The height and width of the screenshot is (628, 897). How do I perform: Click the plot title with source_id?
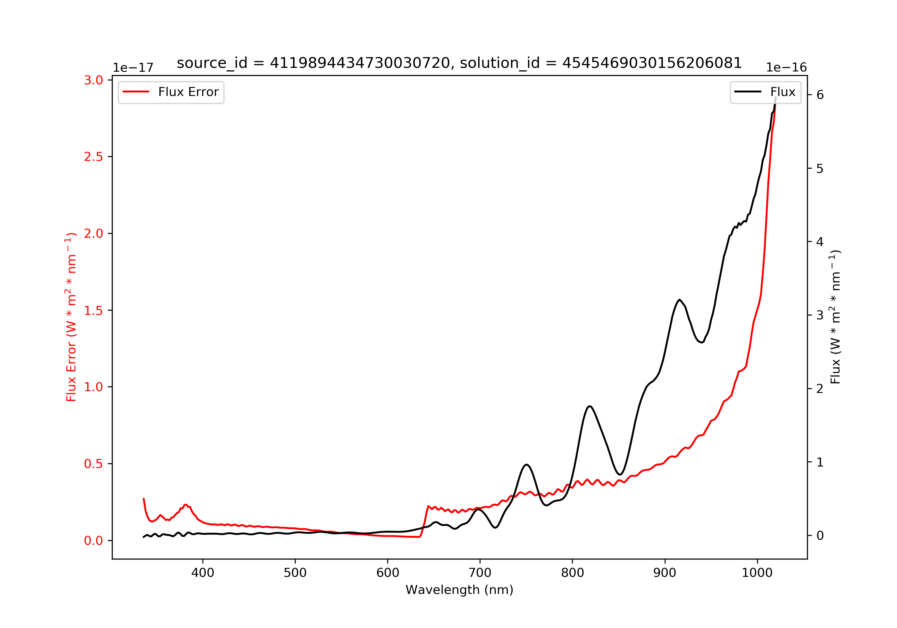(459, 63)
